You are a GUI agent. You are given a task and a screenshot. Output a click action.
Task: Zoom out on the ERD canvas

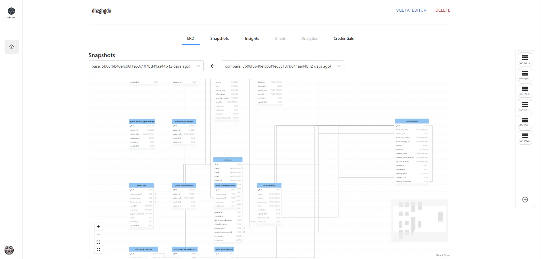pos(98,234)
